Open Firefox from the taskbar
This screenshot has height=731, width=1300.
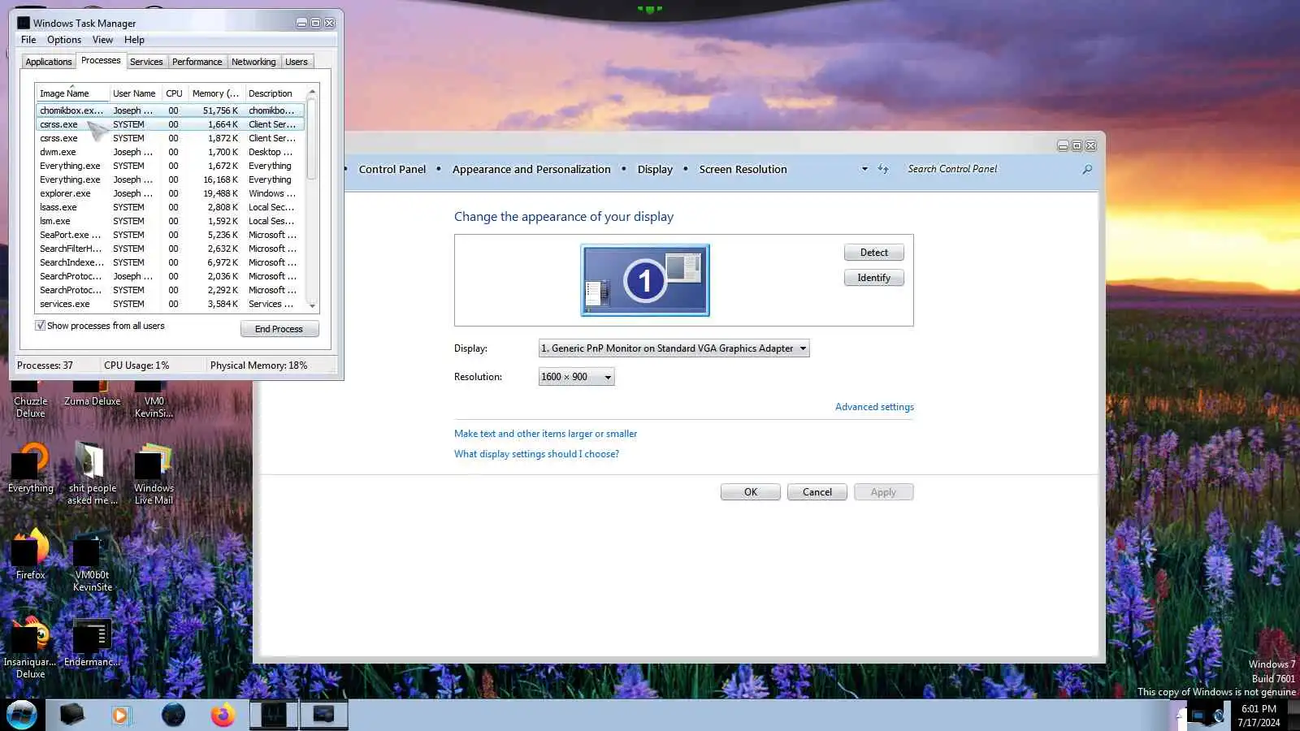223,715
